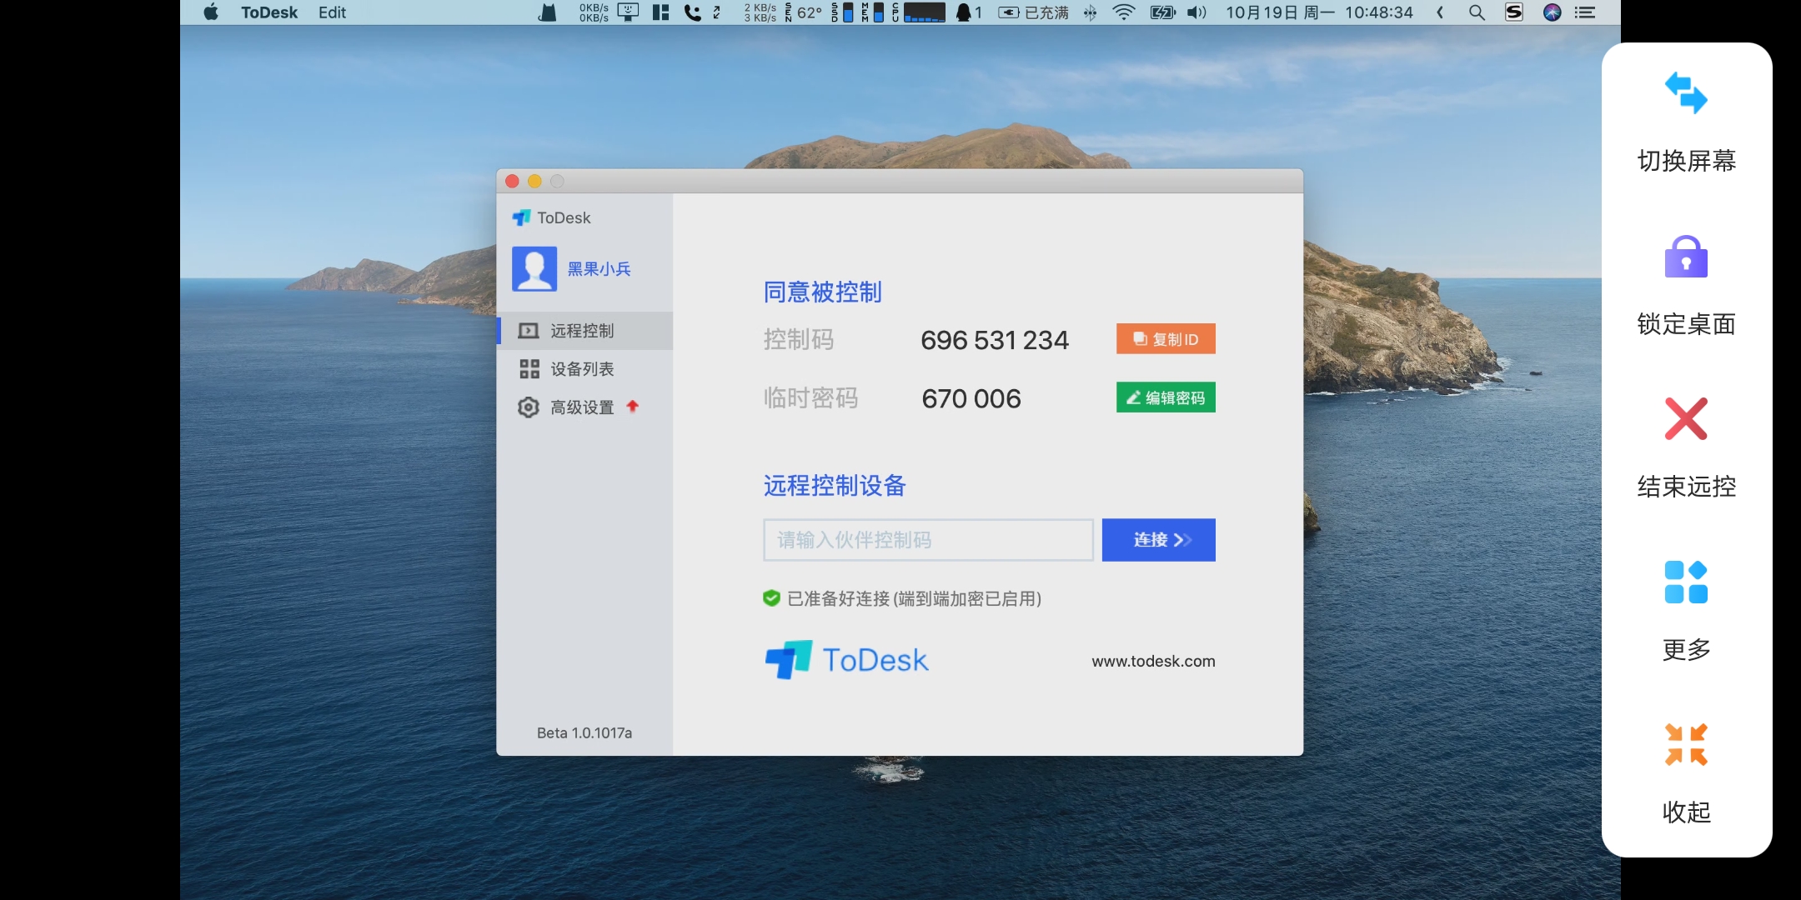This screenshot has height=900, width=1801.
Task: Click the 62° temperature sensor readout
Action: coord(809,12)
